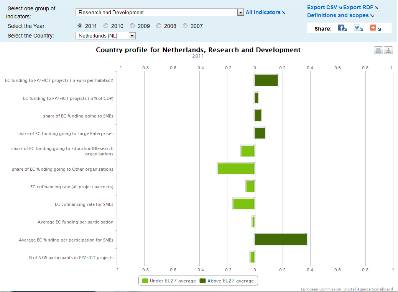Open the orange plus share icon
Screen dimensions: 398x292
click(373, 28)
